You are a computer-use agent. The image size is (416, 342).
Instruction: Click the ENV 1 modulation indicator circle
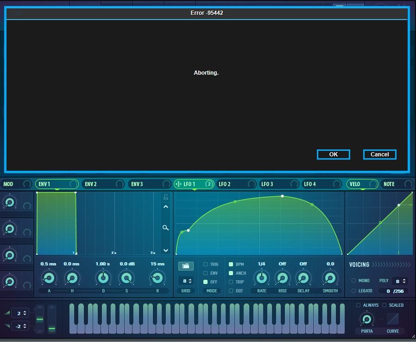tap(73, 184)
